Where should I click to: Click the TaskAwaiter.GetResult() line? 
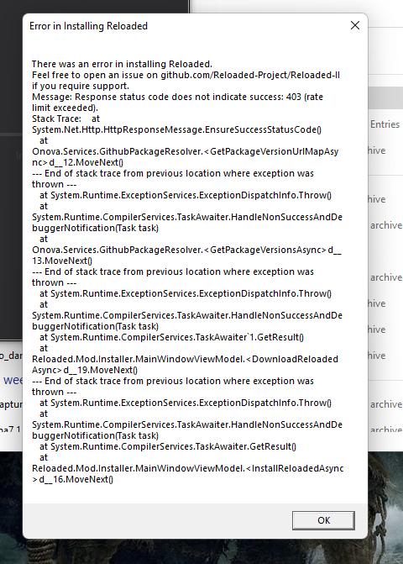click(x=168, y=446)
